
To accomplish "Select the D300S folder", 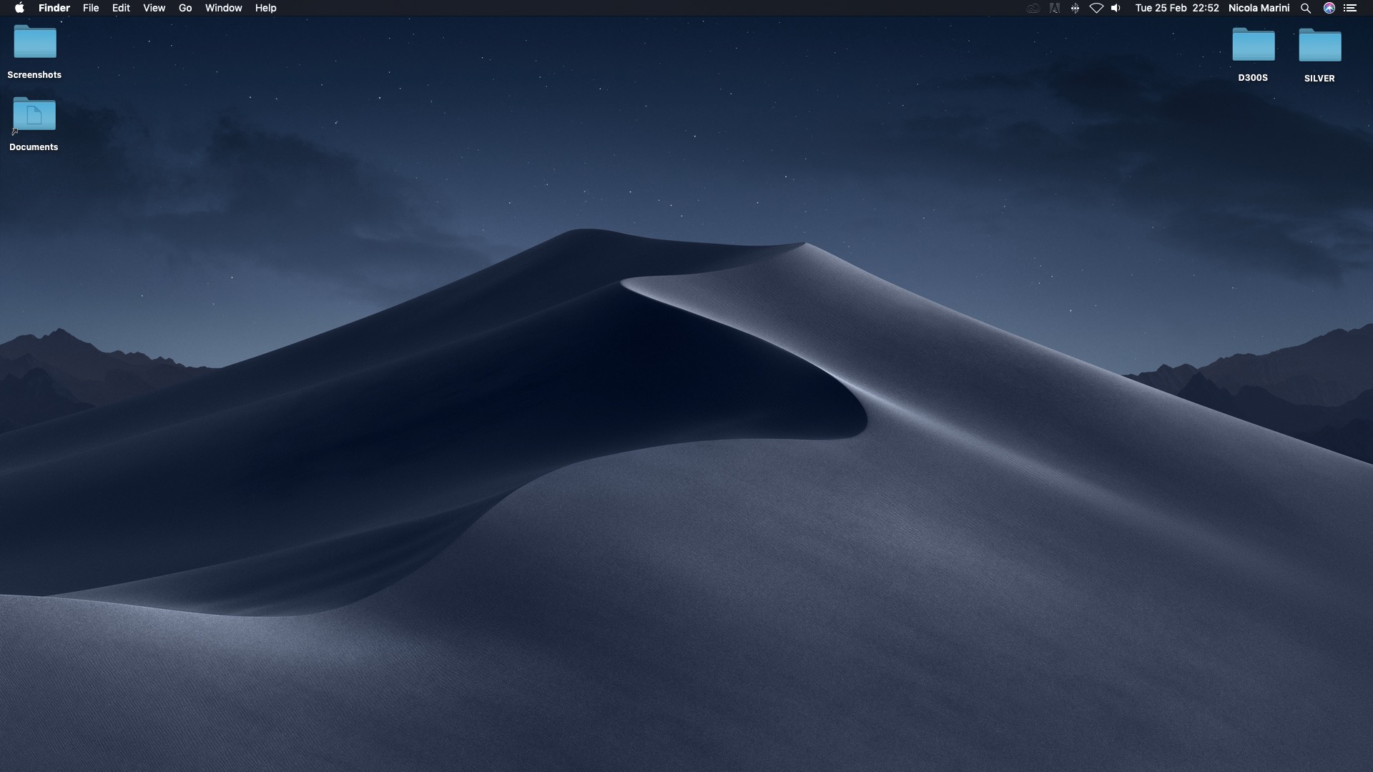I will (1253, 44).
